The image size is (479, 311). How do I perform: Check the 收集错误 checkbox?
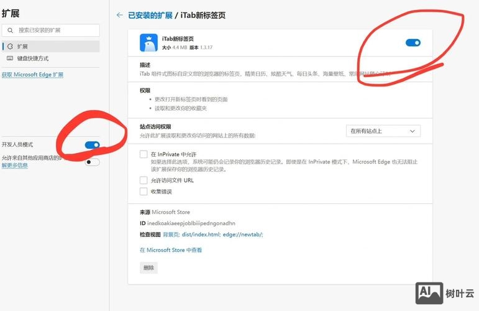click(x=144, y=192)
